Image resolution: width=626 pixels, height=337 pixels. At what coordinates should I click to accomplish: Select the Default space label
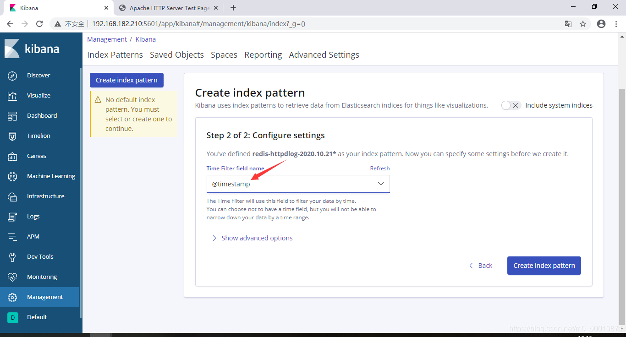tap(37, 317)
